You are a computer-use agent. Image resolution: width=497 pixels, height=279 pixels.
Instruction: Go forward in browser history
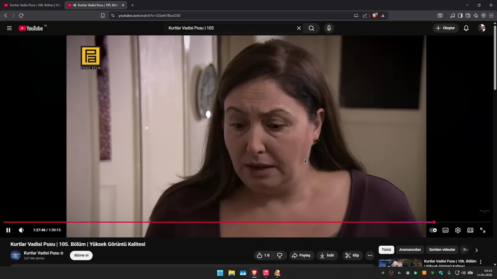click(13, 15)
